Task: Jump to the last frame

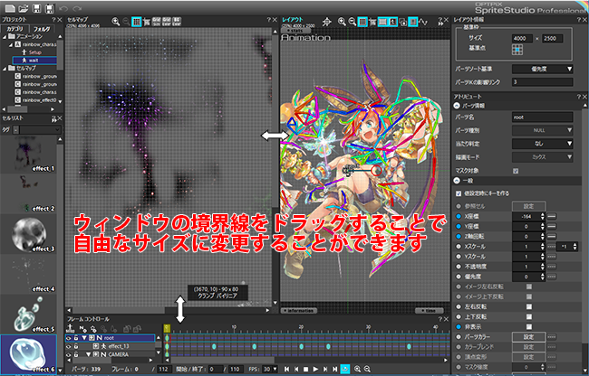Action: 334,369
